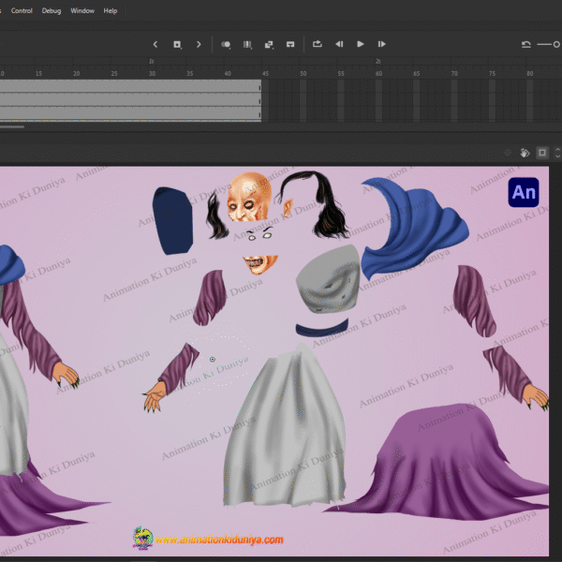Select the large blue hood piece
Screen dimensions: 562x562
416,228
